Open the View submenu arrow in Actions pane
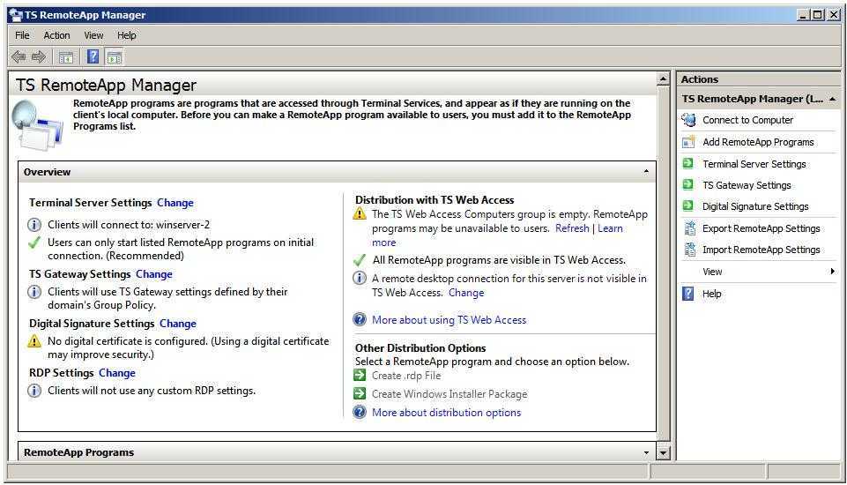Screen dimensions: 847x485 point(832,272)
